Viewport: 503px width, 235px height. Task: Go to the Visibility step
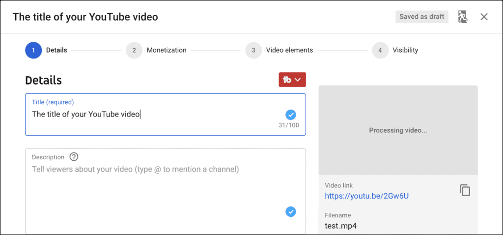tap(405, 50)
